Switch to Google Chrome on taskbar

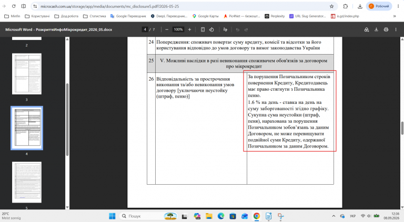click(x=256, y=216)
